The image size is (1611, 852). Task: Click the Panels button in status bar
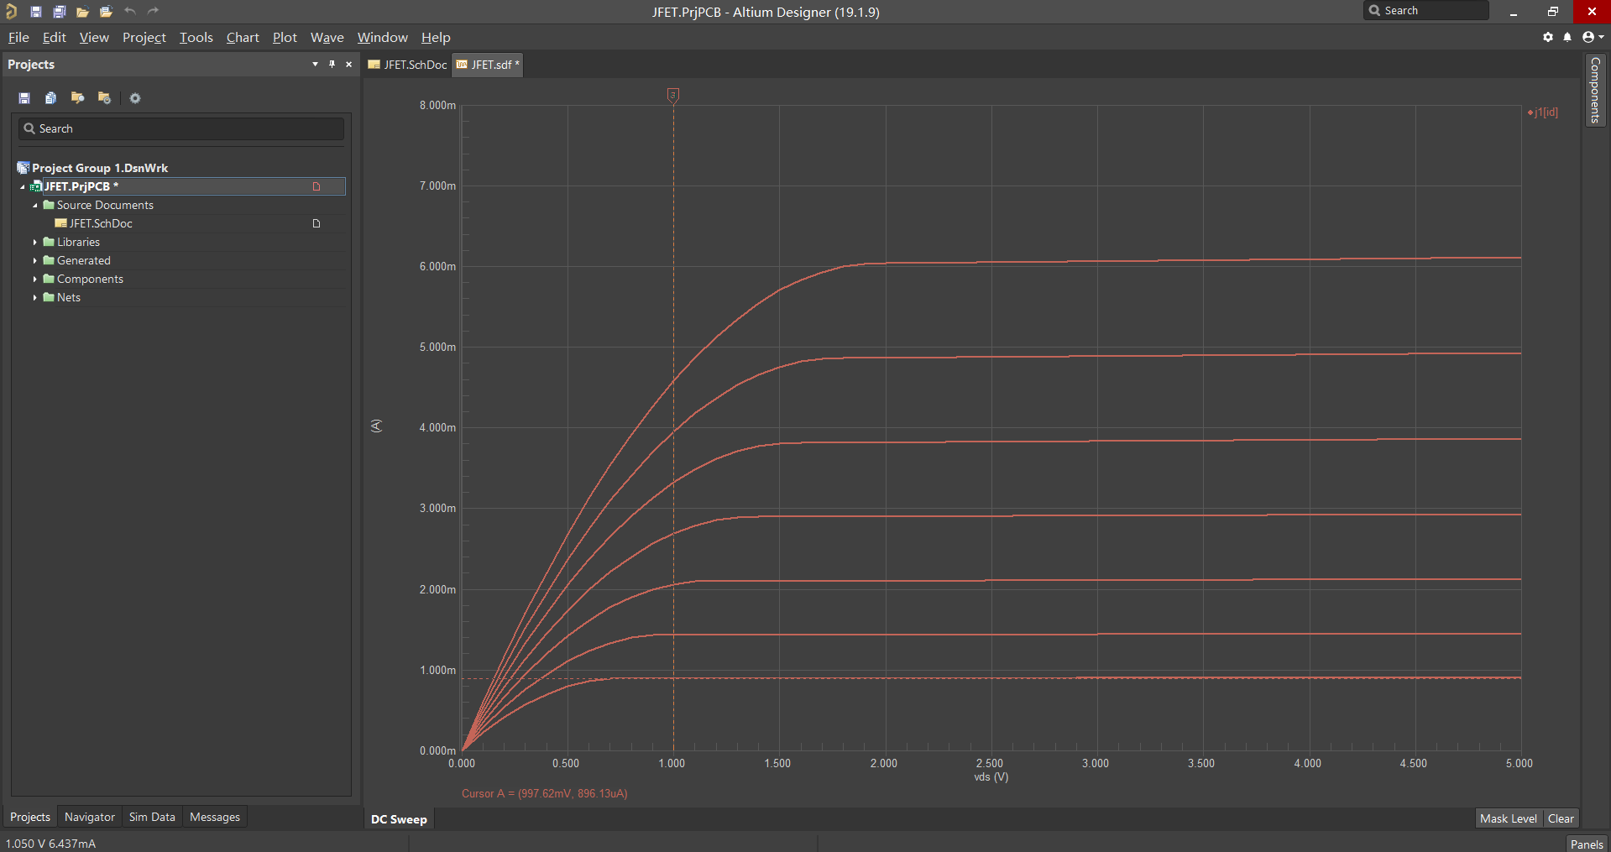(1586, 844)
